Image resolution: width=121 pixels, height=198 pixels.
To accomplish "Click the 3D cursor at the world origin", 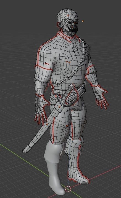I will pyautogui.click(x=68, y=189).
